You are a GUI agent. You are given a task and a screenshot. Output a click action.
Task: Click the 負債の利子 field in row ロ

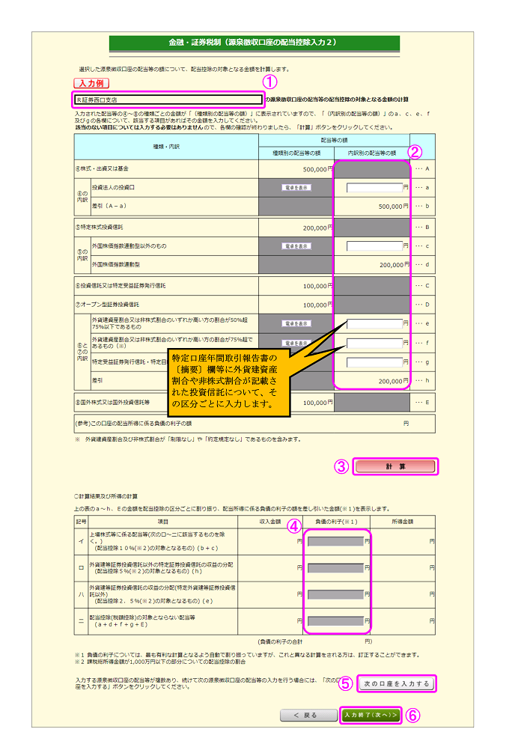coord(335,568)
